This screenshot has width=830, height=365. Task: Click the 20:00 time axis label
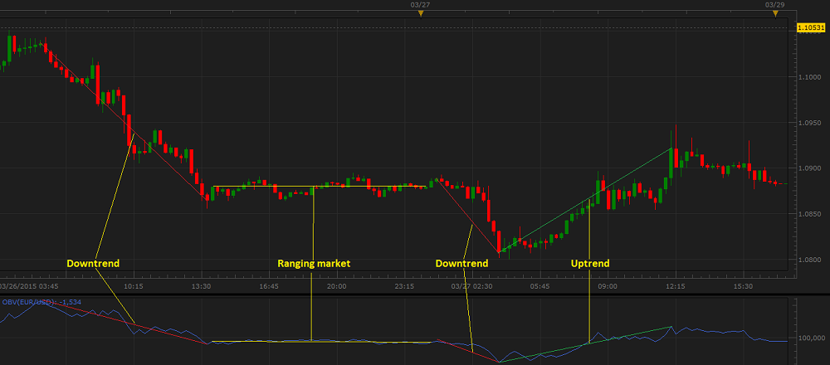pyautogui.click(x=337, y=285)
